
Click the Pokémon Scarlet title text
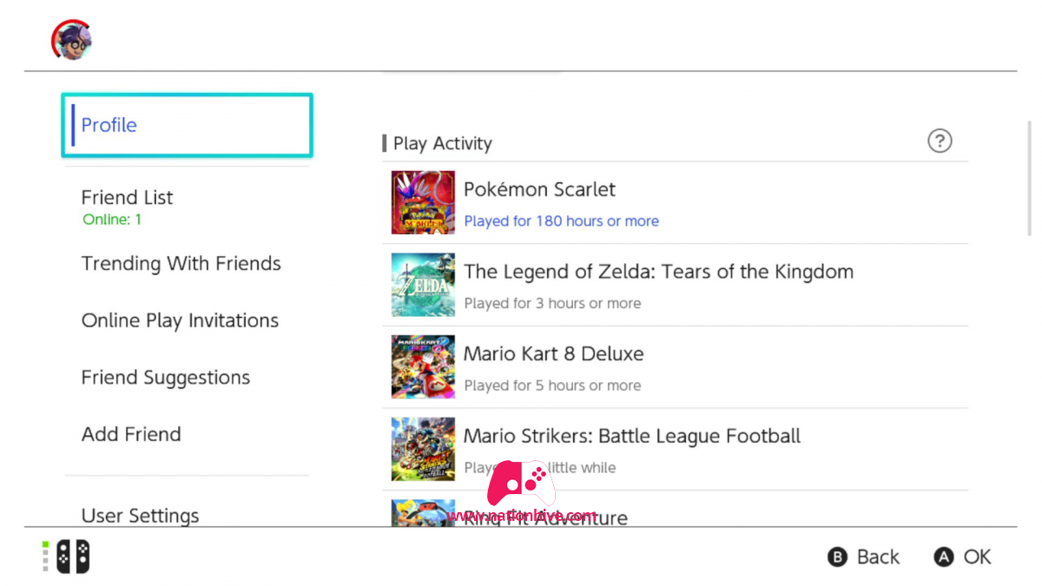[539, 189]
